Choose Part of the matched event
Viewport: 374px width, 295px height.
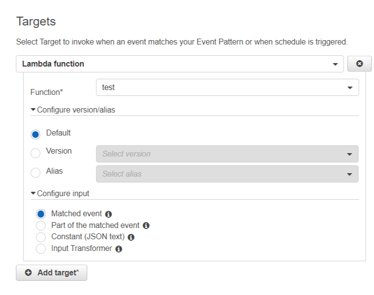(41, 226)
